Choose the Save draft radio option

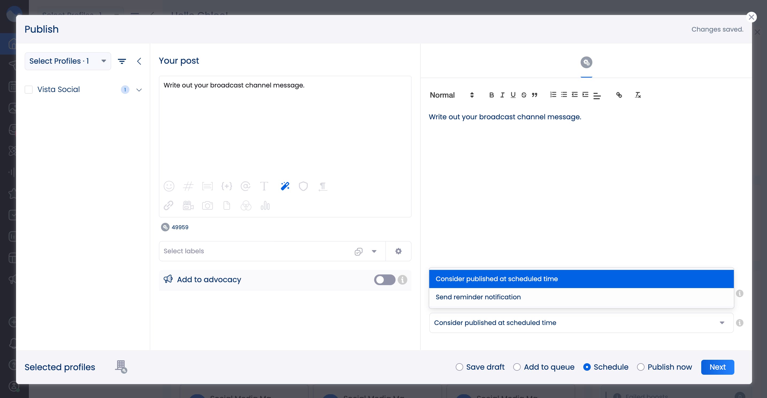tap(459, 367)
